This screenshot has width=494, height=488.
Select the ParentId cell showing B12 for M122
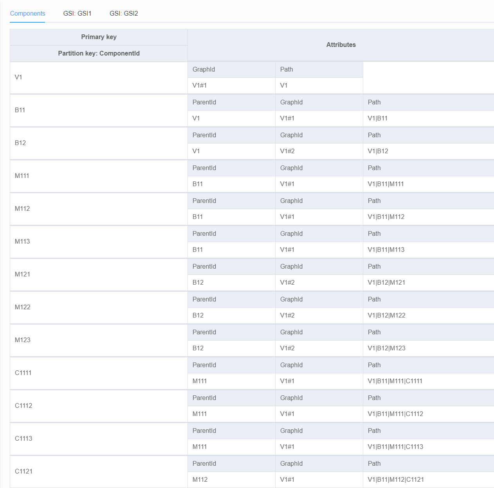198,315
